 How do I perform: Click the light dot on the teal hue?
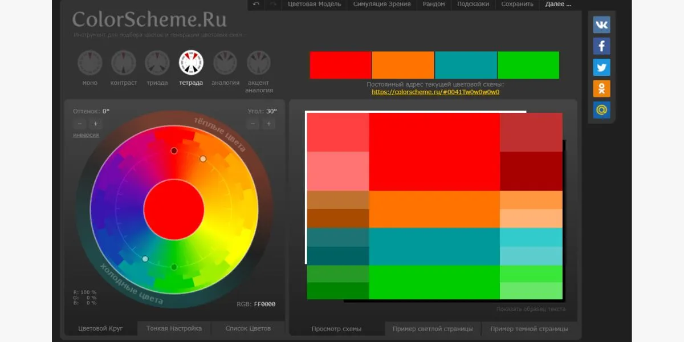click(145, 259)
